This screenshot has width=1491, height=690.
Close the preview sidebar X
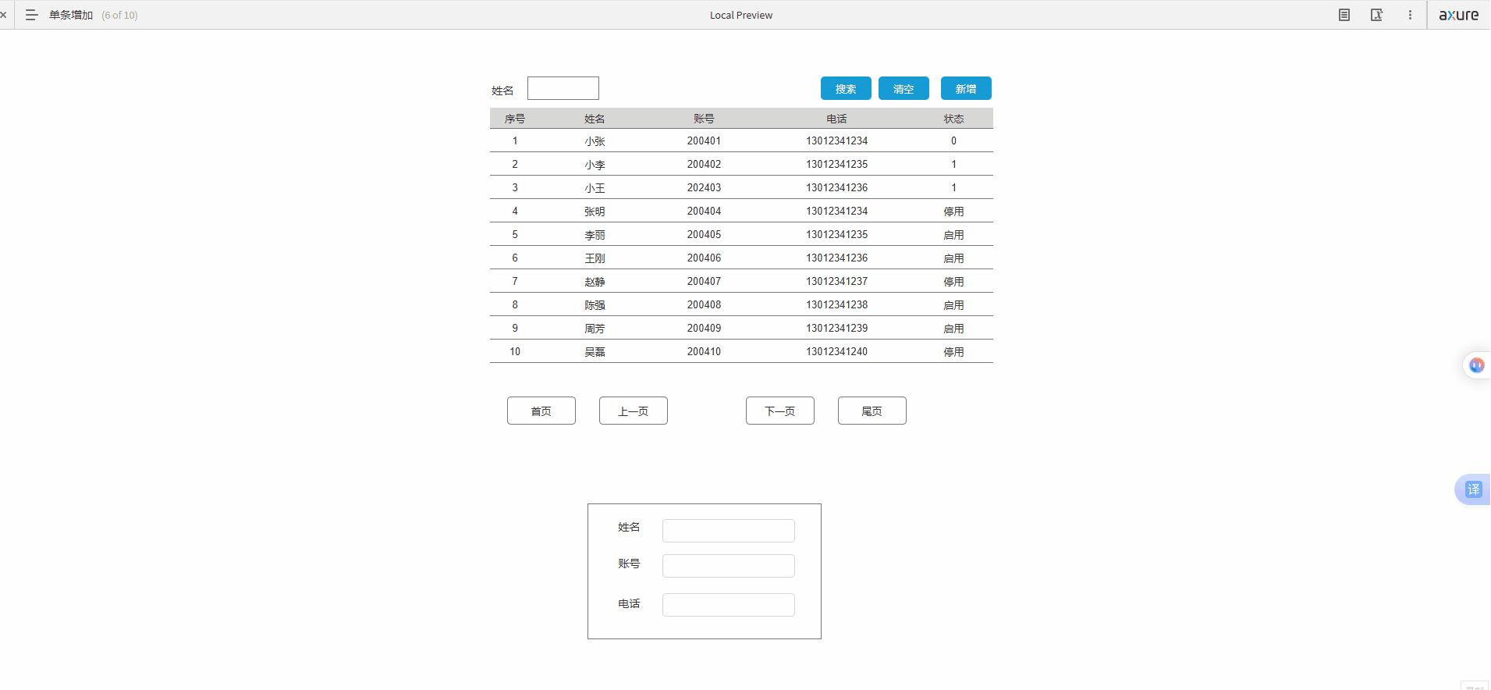click(3, 15)
